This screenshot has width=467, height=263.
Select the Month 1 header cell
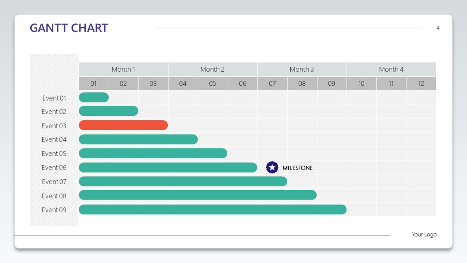click(x=123, y=69)
